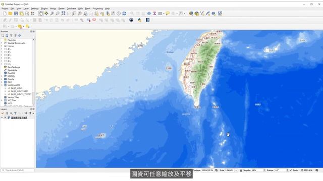Click the Browser panel vertical scrollbar
Screen dimensions: 323x181
pyautogui.click(x=33, y=72)
